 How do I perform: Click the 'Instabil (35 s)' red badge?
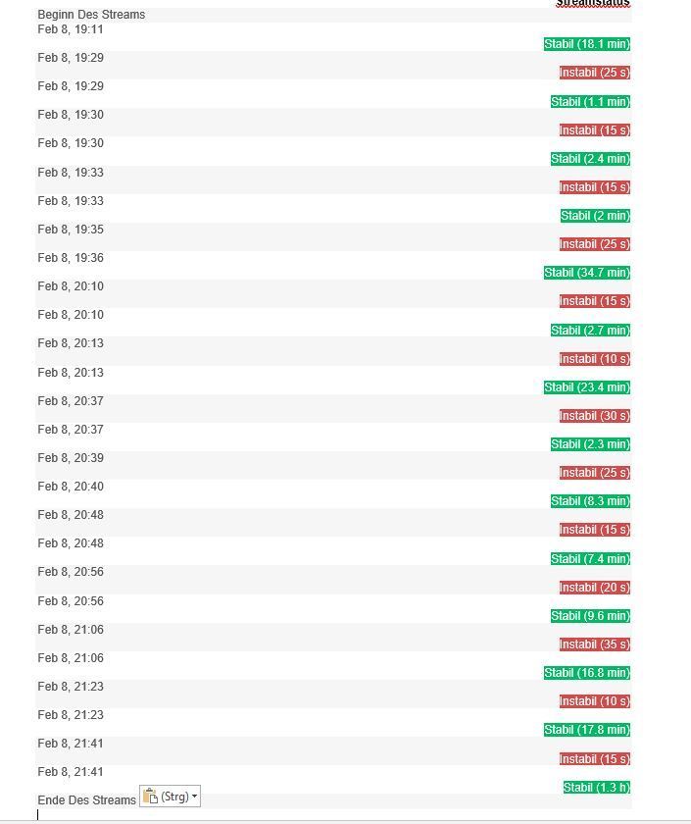tap(594, 644)
